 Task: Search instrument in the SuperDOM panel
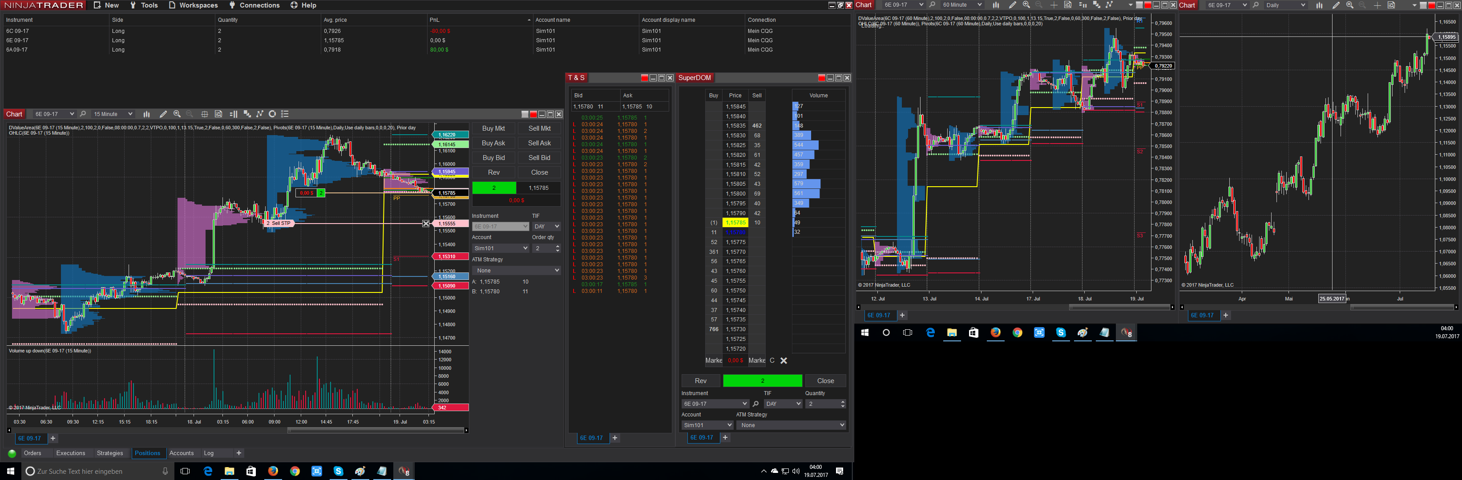pyautogui.click(x=755, y=404)
